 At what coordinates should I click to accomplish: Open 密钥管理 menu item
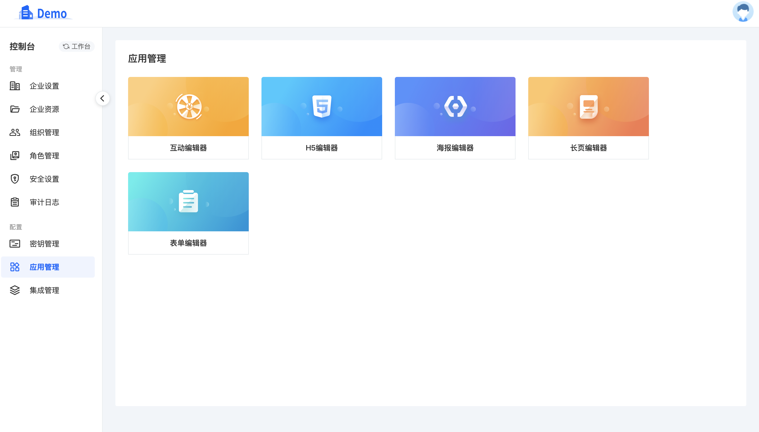48,243
